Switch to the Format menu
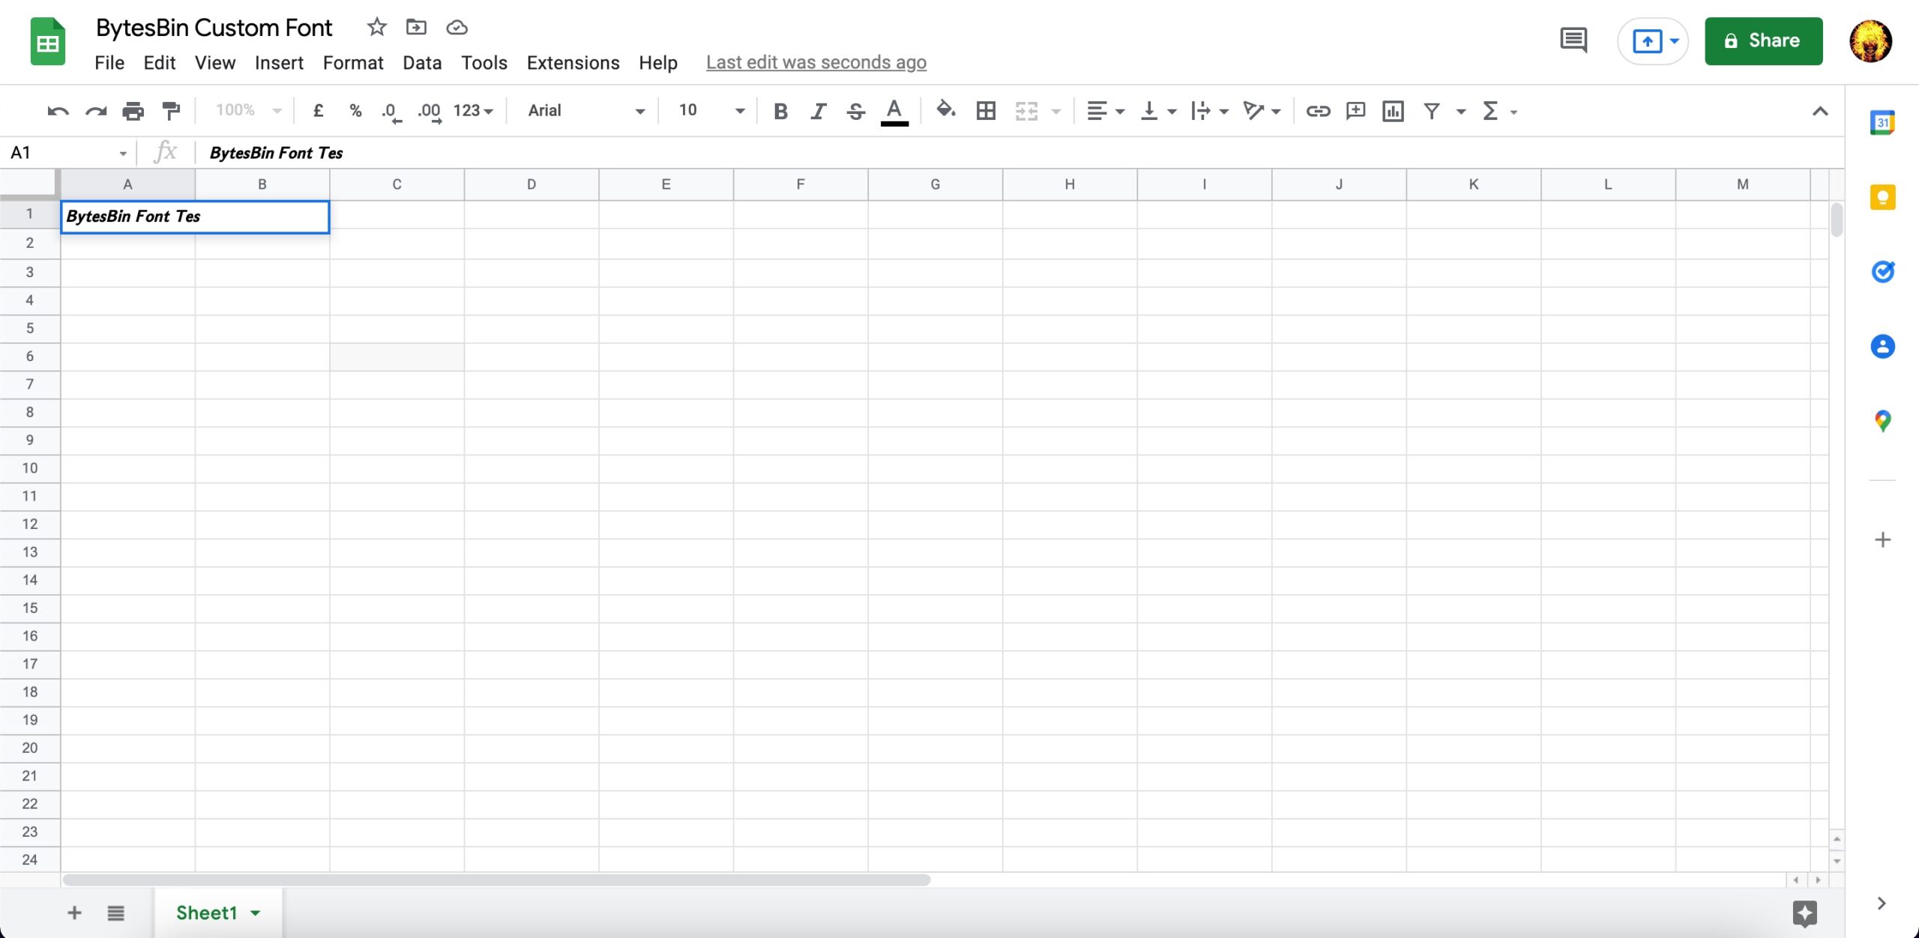The height and width of the screenshot is (938, 1919). pos(353,63)
